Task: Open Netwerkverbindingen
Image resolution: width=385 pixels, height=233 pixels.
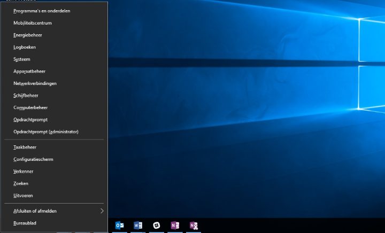Action: click(x=35, y=83)
